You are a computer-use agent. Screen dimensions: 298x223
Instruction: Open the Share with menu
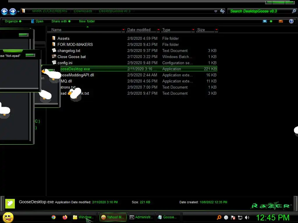tap(61, 21)
